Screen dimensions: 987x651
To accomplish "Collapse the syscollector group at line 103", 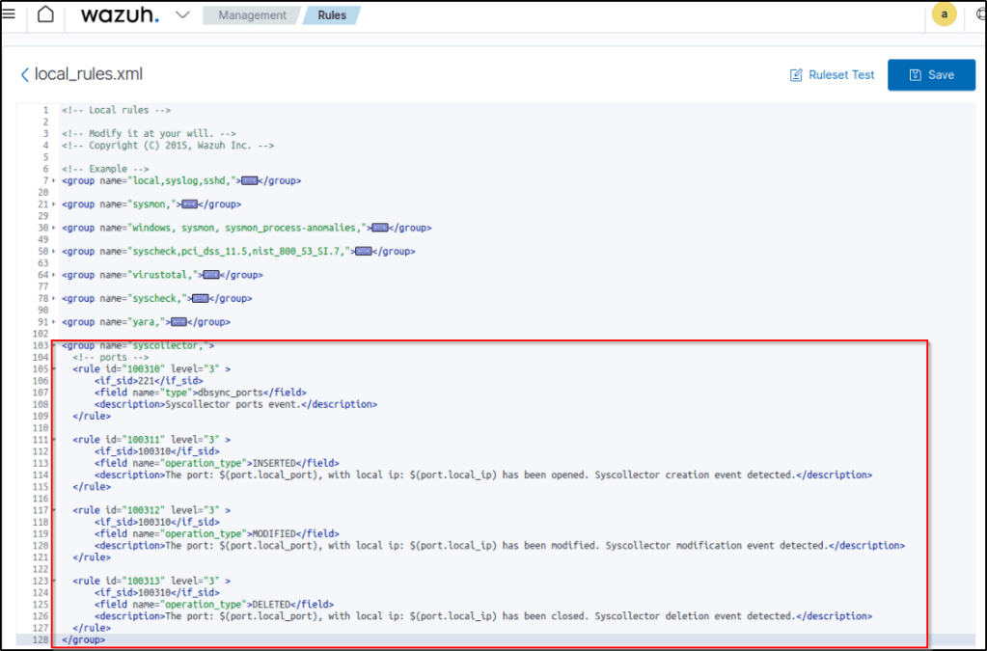I will tap(53, 345).
